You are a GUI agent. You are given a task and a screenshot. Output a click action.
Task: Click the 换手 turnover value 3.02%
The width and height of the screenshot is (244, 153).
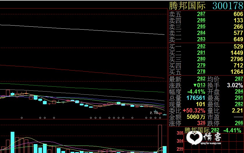tap(235, 85)
